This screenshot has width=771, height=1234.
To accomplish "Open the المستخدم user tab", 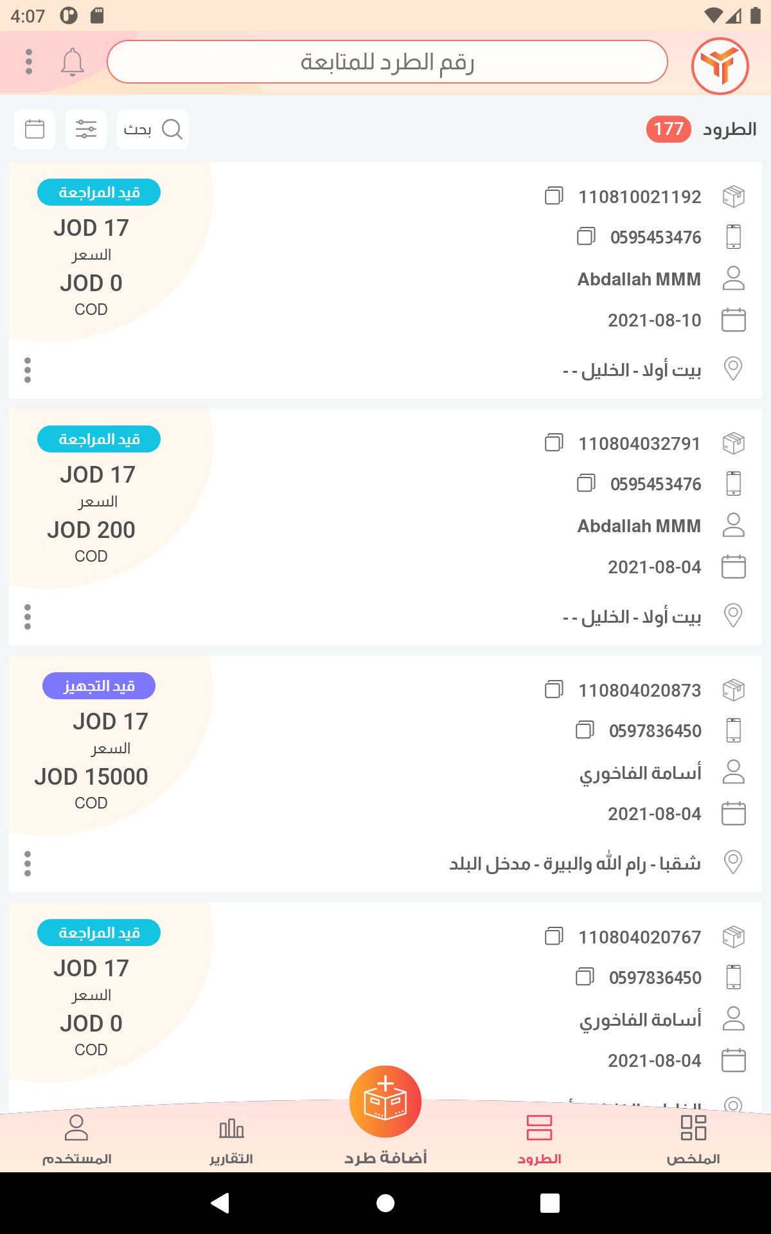I will [76, 1140].
